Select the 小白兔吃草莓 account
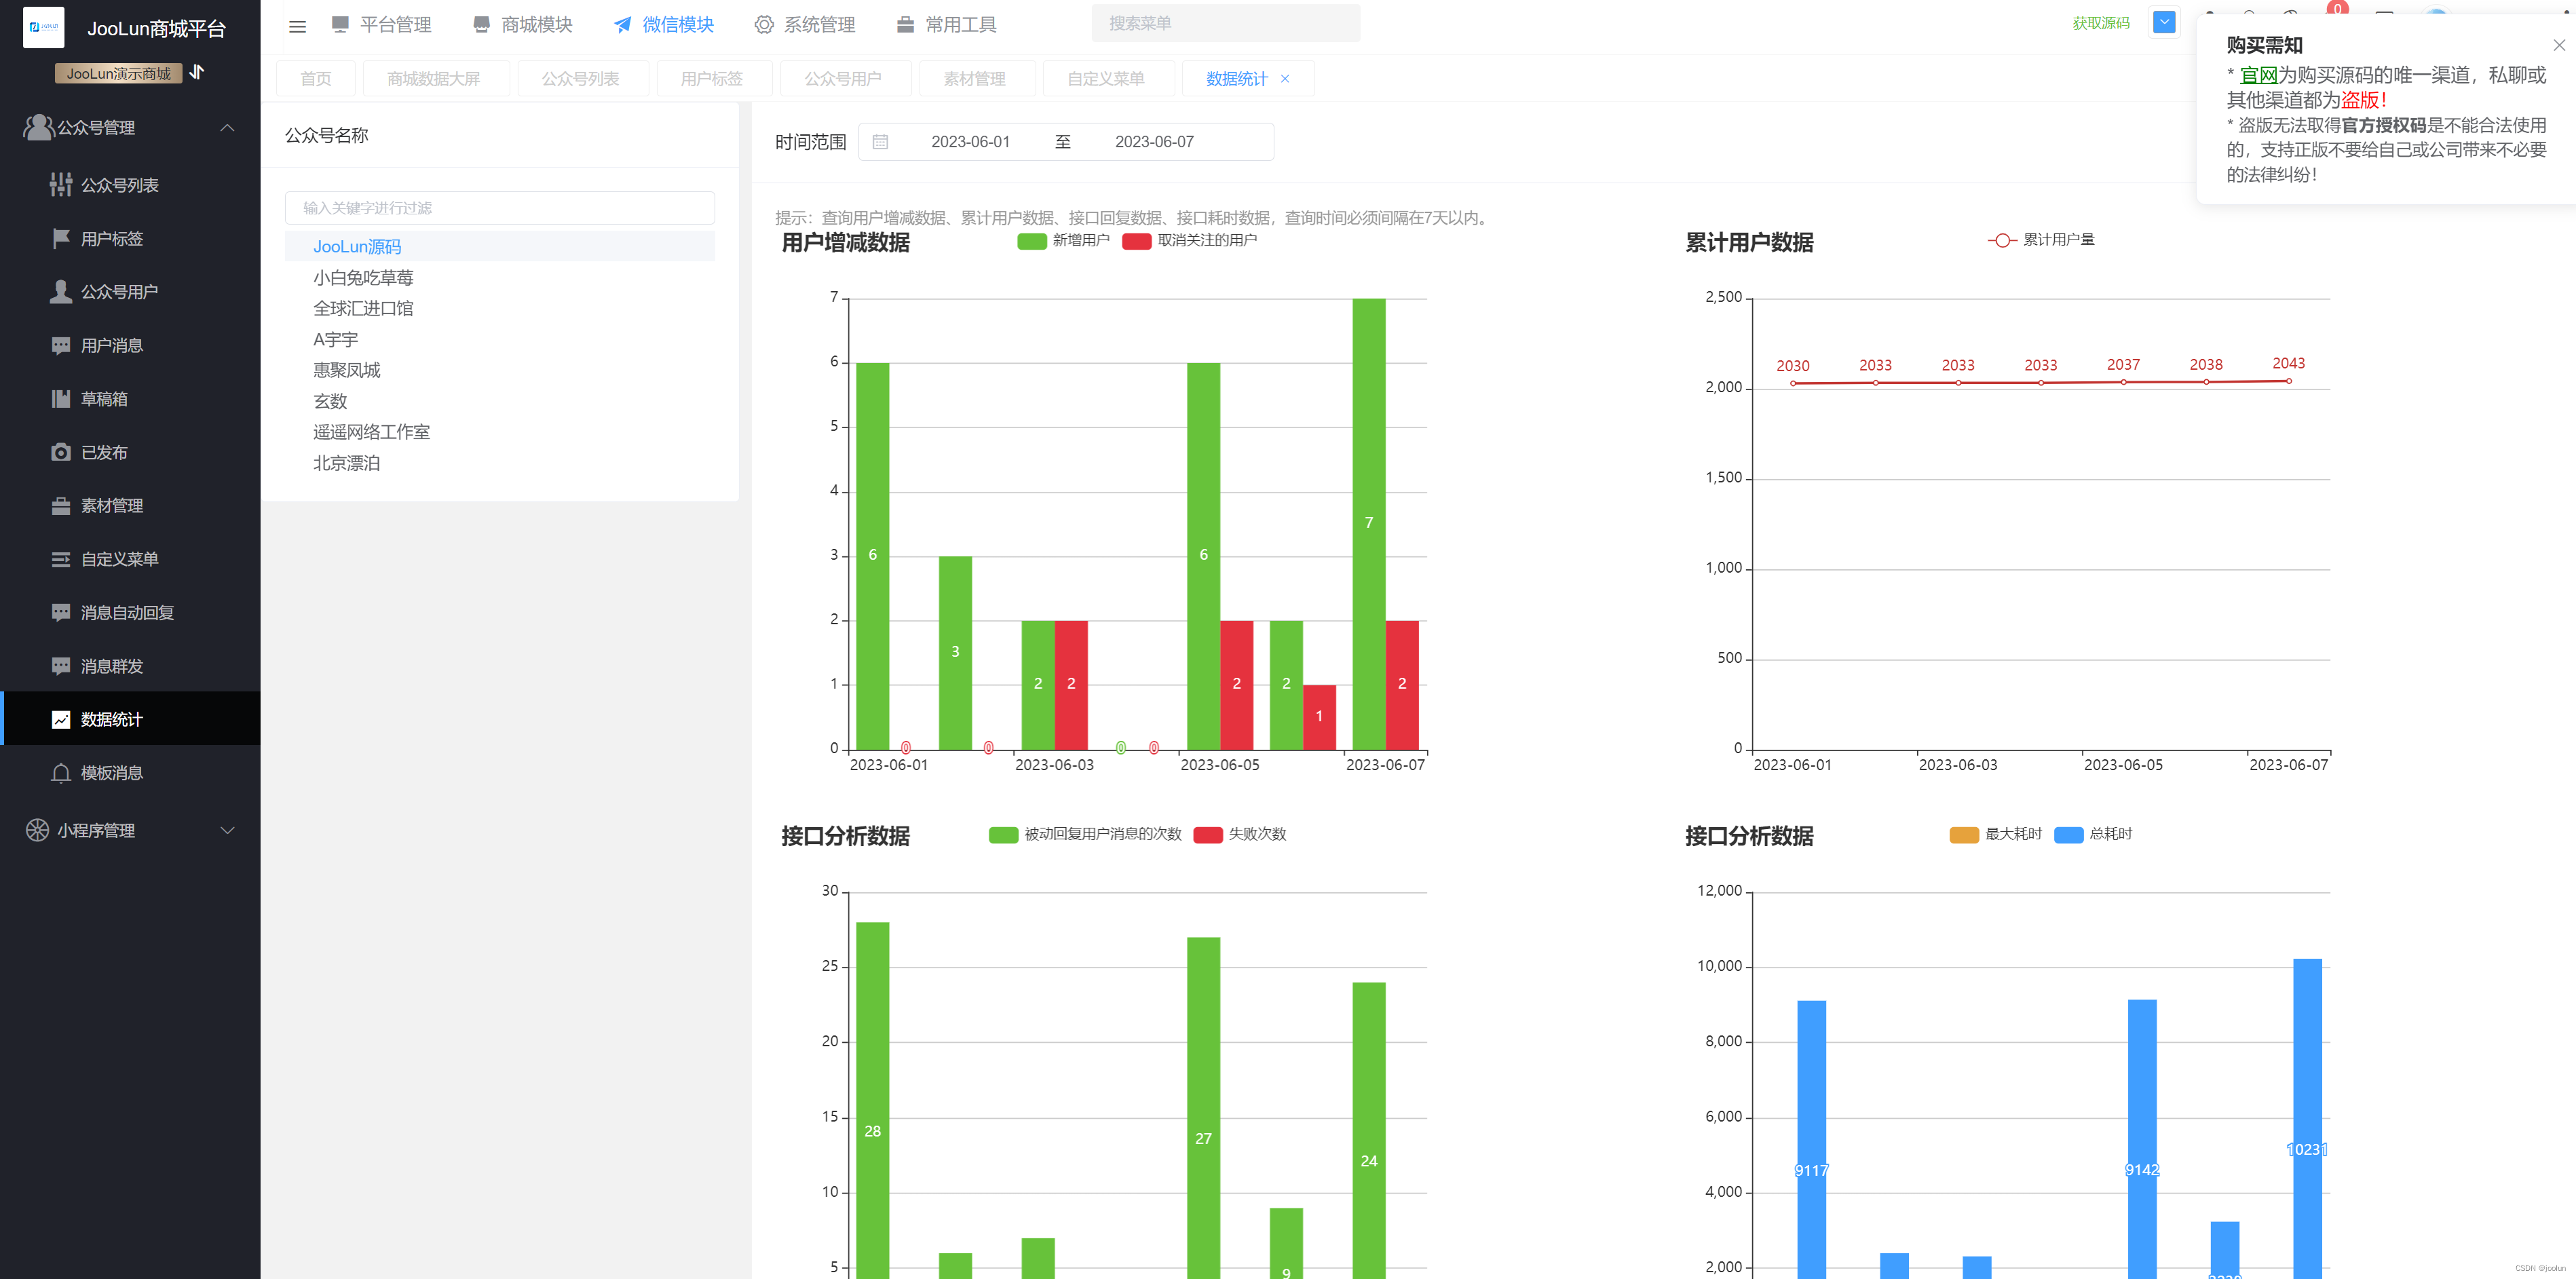 point(500,277)
